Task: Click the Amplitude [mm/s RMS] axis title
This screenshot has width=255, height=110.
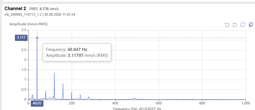Action: [x=28, y=24]
